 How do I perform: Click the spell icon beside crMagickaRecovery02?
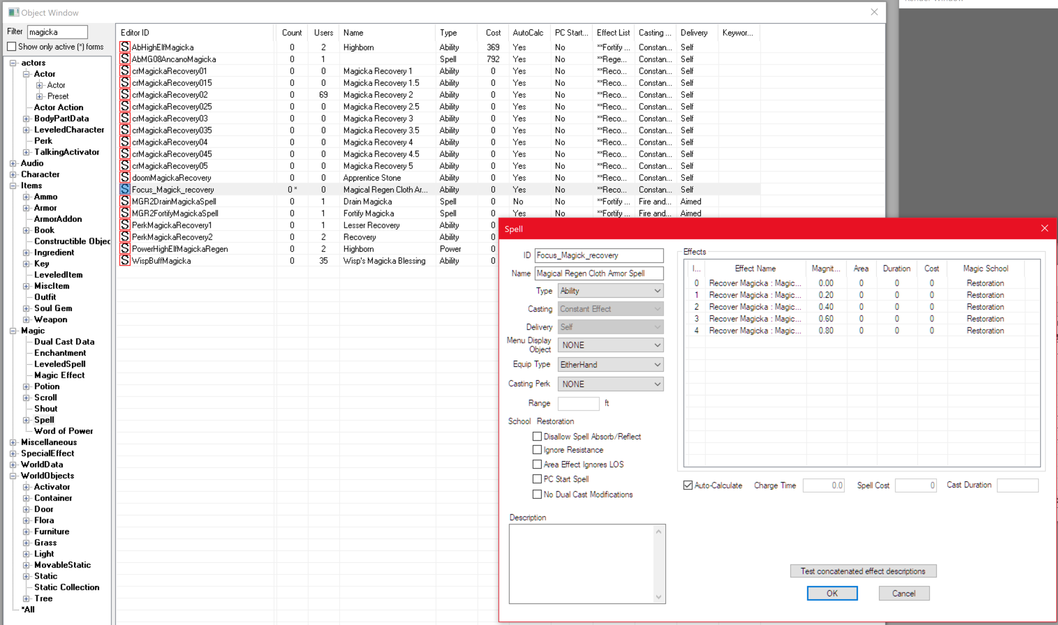125,95
